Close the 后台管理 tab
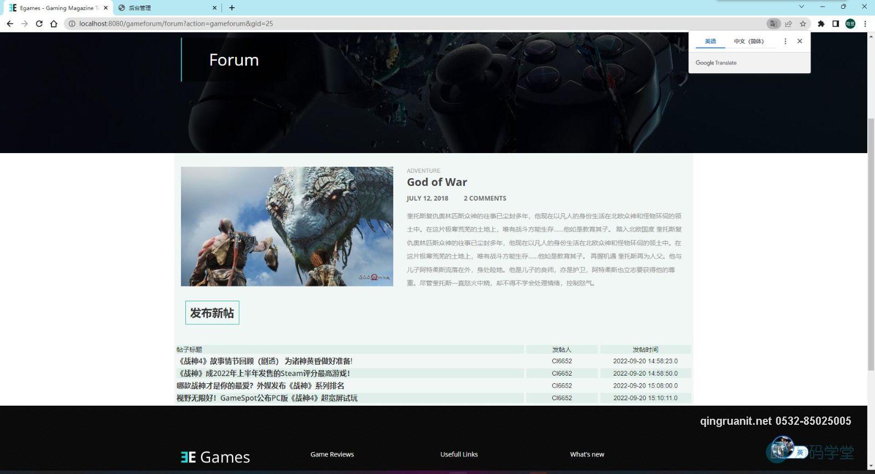 coord(214,8)
